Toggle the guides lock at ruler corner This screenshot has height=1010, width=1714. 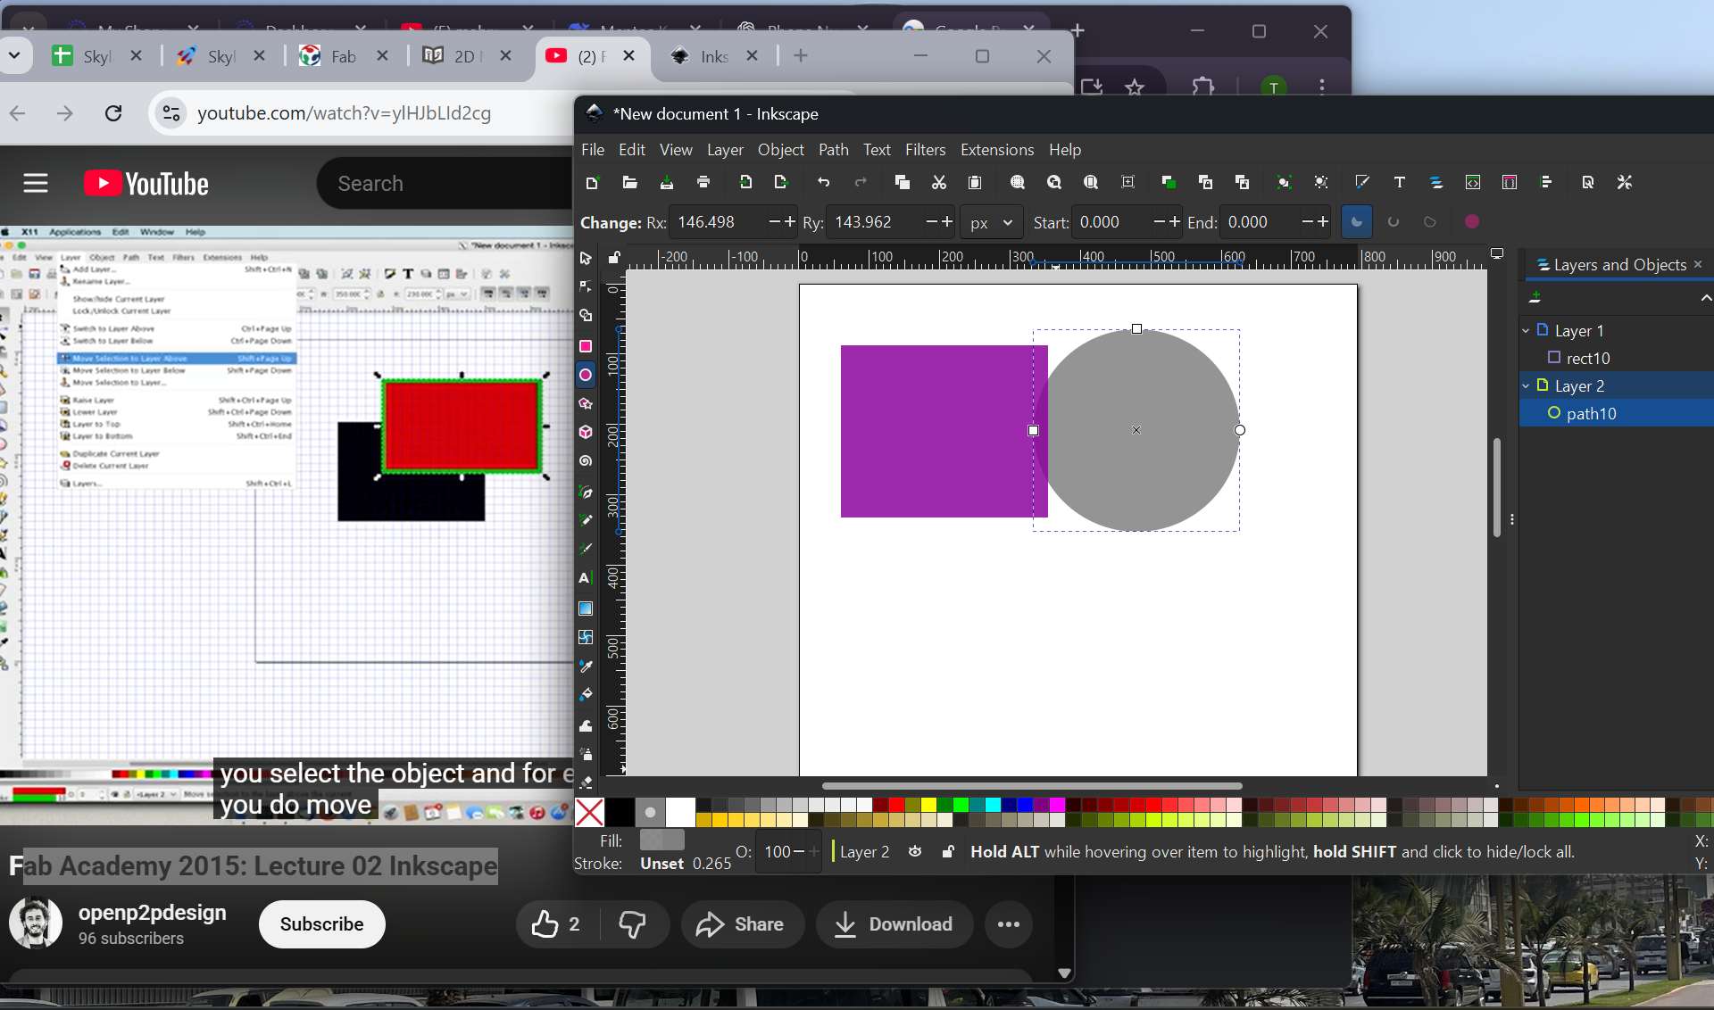point(614,258)
